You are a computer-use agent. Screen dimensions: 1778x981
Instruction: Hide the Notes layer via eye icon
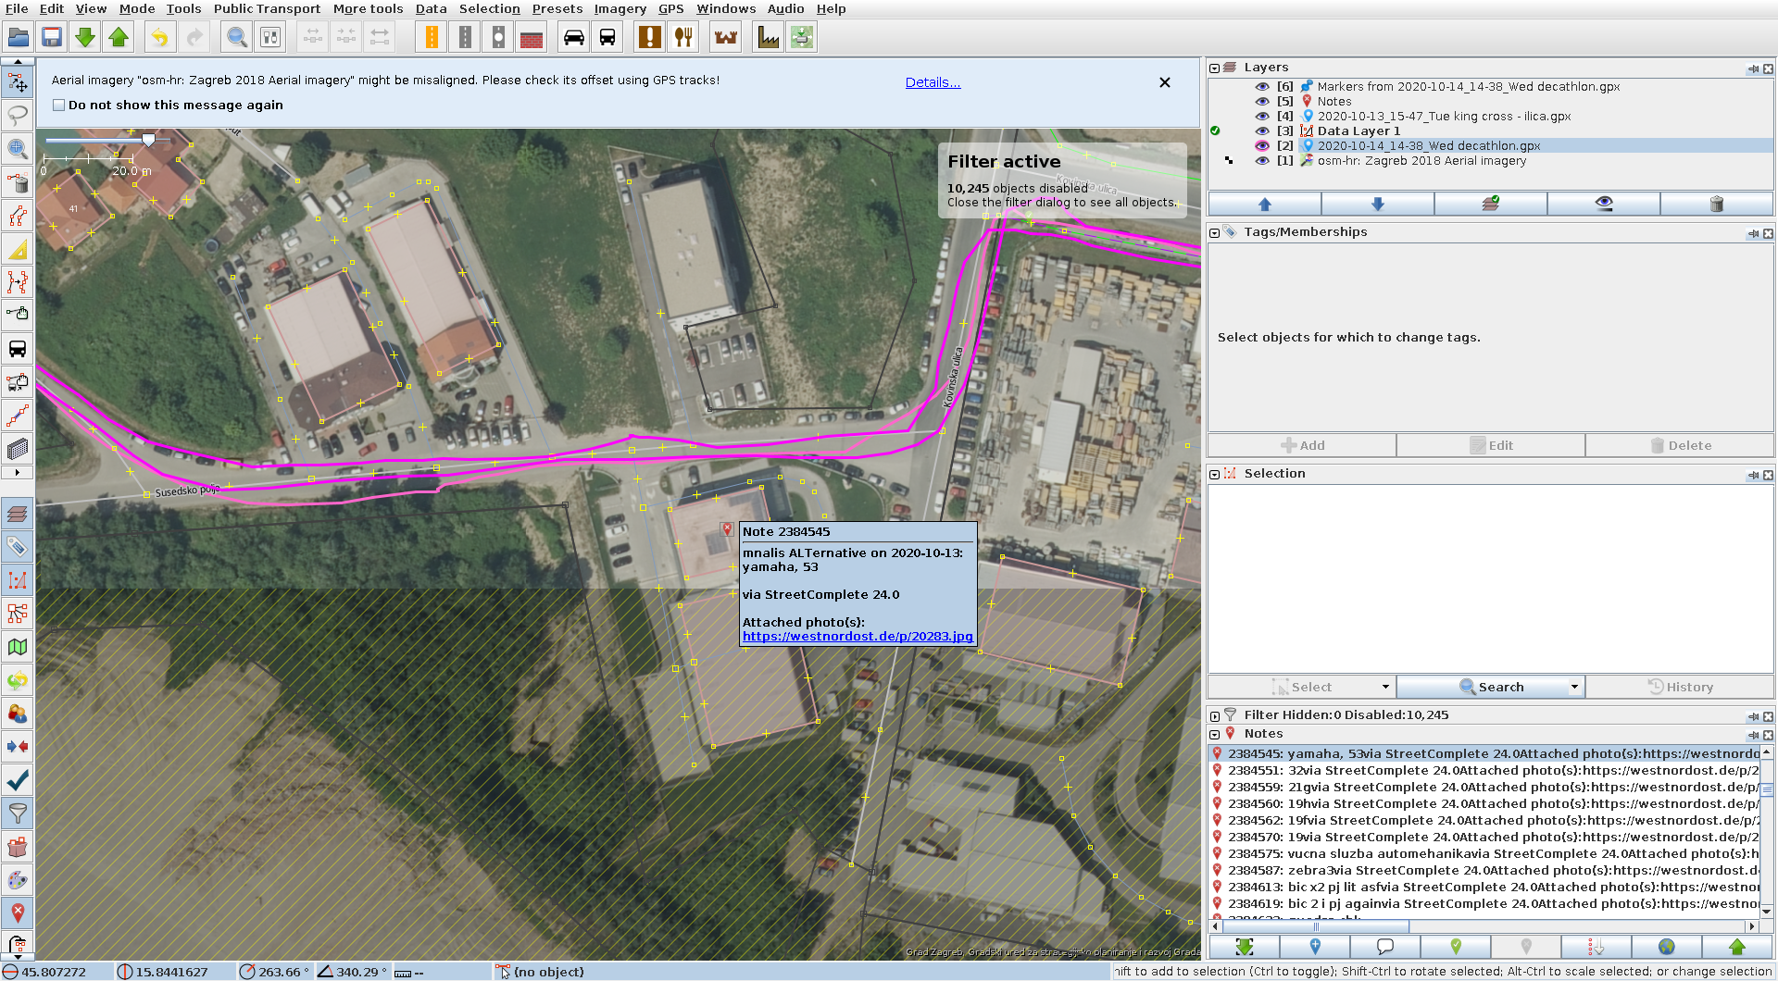[x=1261, y=102]
